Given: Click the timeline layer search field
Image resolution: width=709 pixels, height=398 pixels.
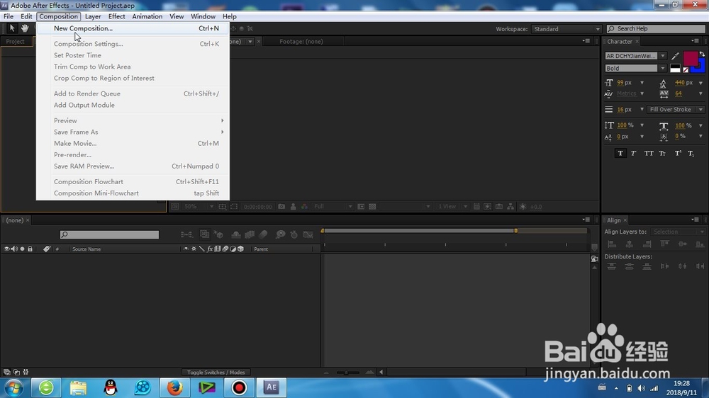Looking at the screenshot, I should (109, 234).
